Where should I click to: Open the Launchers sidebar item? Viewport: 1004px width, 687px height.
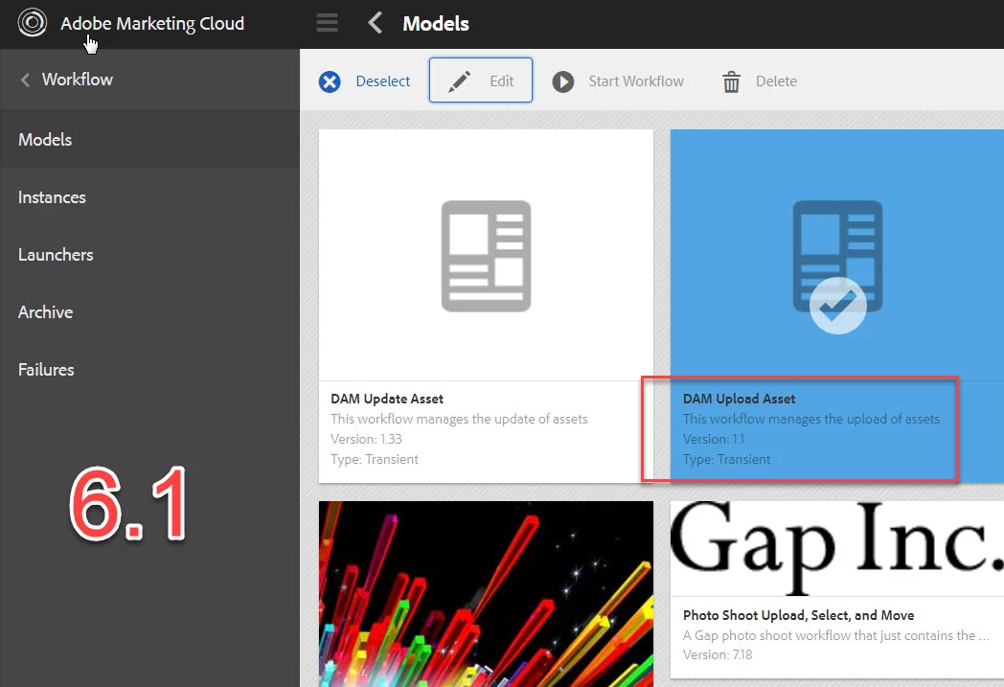pyautogui.click(x=149, y=255)
